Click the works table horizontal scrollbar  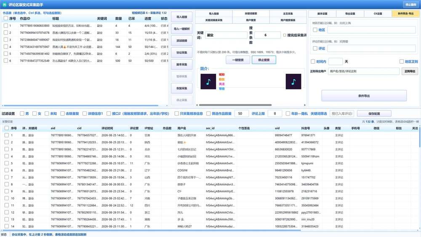tap(80, 105)
